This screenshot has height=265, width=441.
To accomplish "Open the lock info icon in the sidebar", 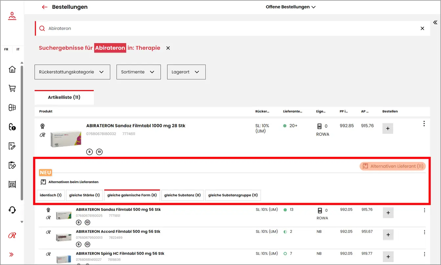I will [12, 127].
